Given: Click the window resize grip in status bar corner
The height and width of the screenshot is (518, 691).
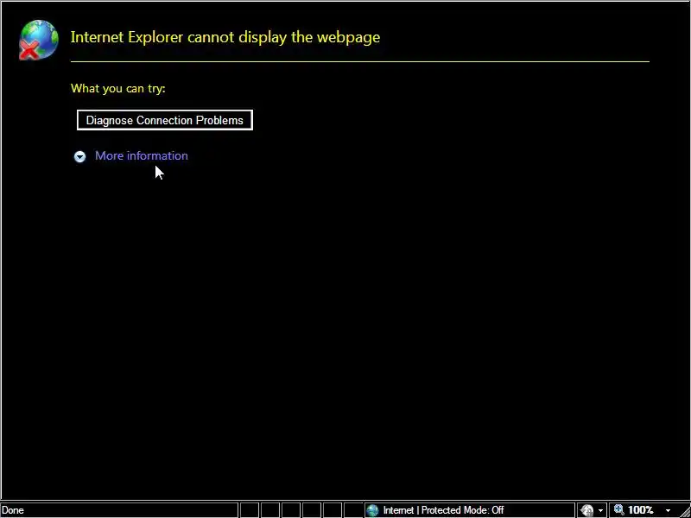Looking at the screenshot, I should (684, 511).
